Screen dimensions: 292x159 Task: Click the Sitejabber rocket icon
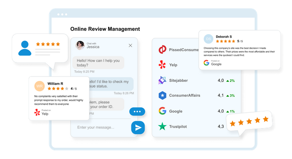pyautogui.click(x=162, y=81)
